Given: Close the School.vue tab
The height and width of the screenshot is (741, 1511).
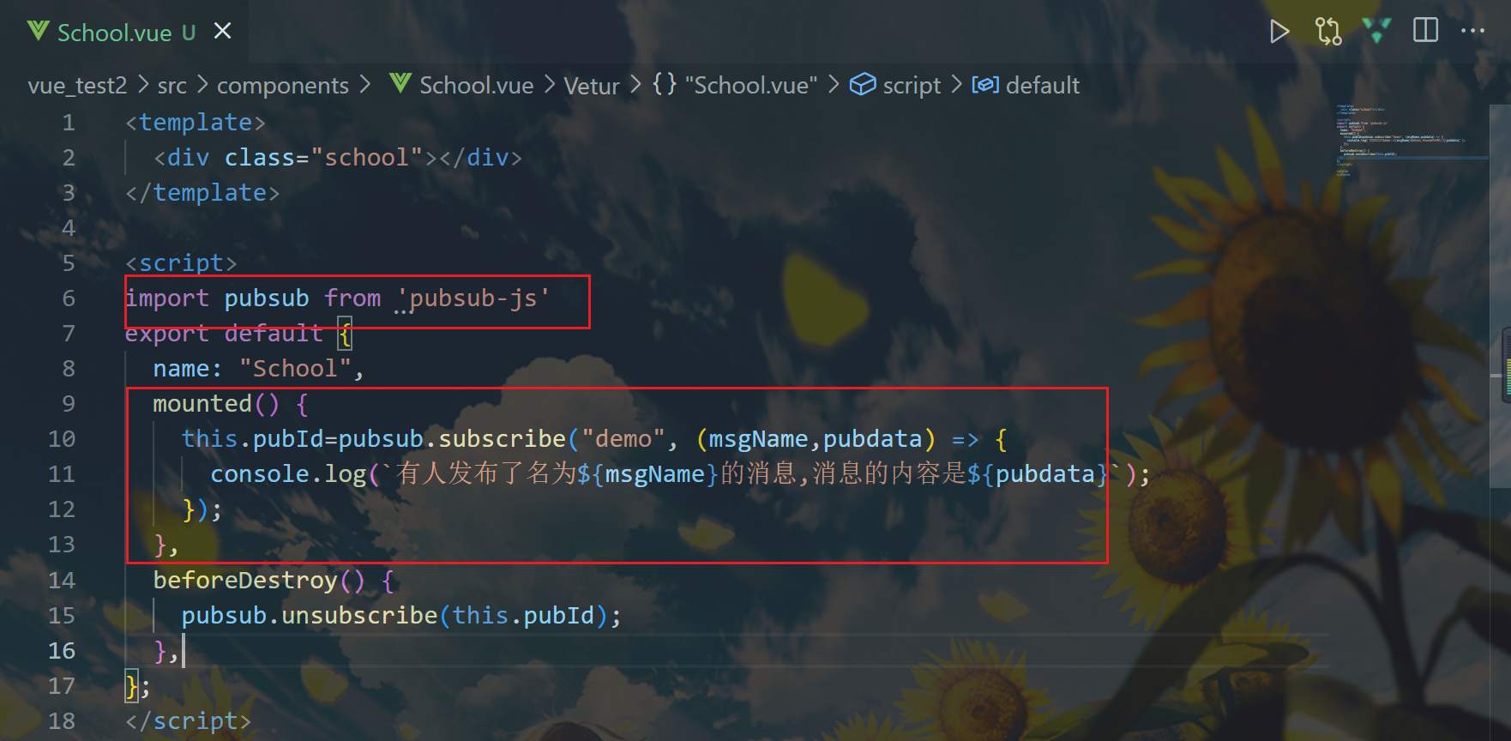Looking at the screenshot, I should pyautogui.click(x=223, y=32).
